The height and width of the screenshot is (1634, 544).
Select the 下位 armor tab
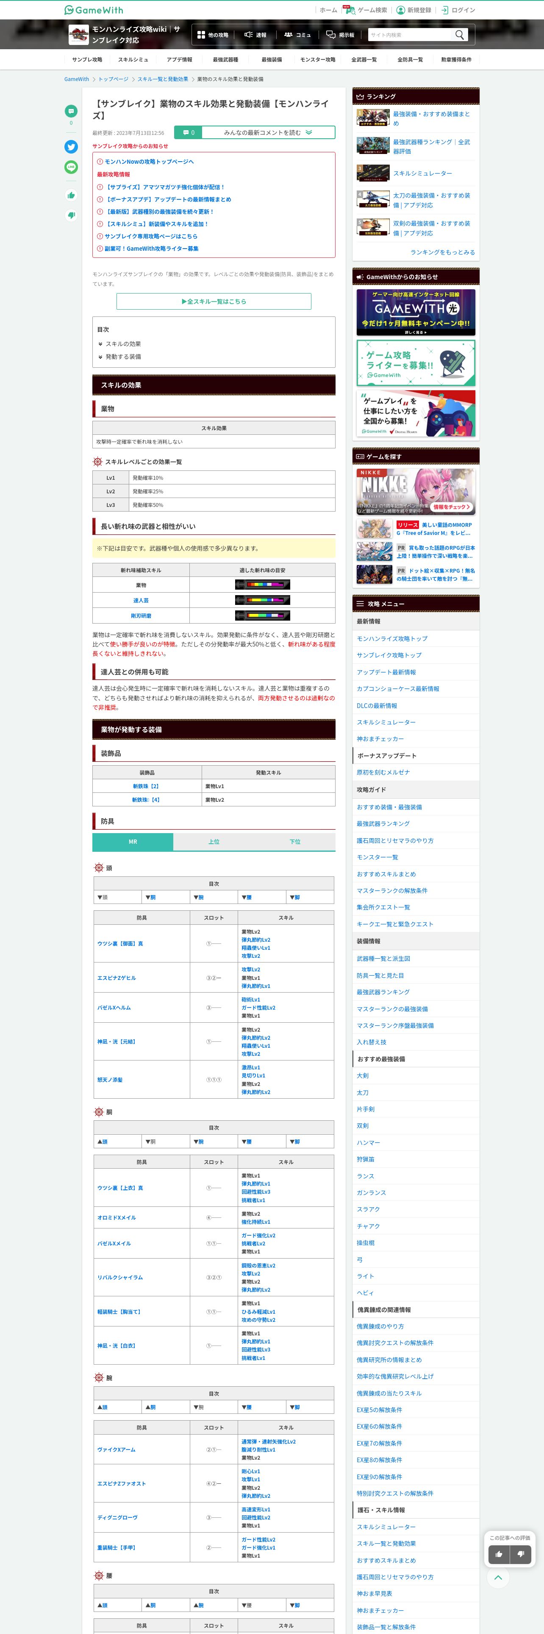click(295, 842)
